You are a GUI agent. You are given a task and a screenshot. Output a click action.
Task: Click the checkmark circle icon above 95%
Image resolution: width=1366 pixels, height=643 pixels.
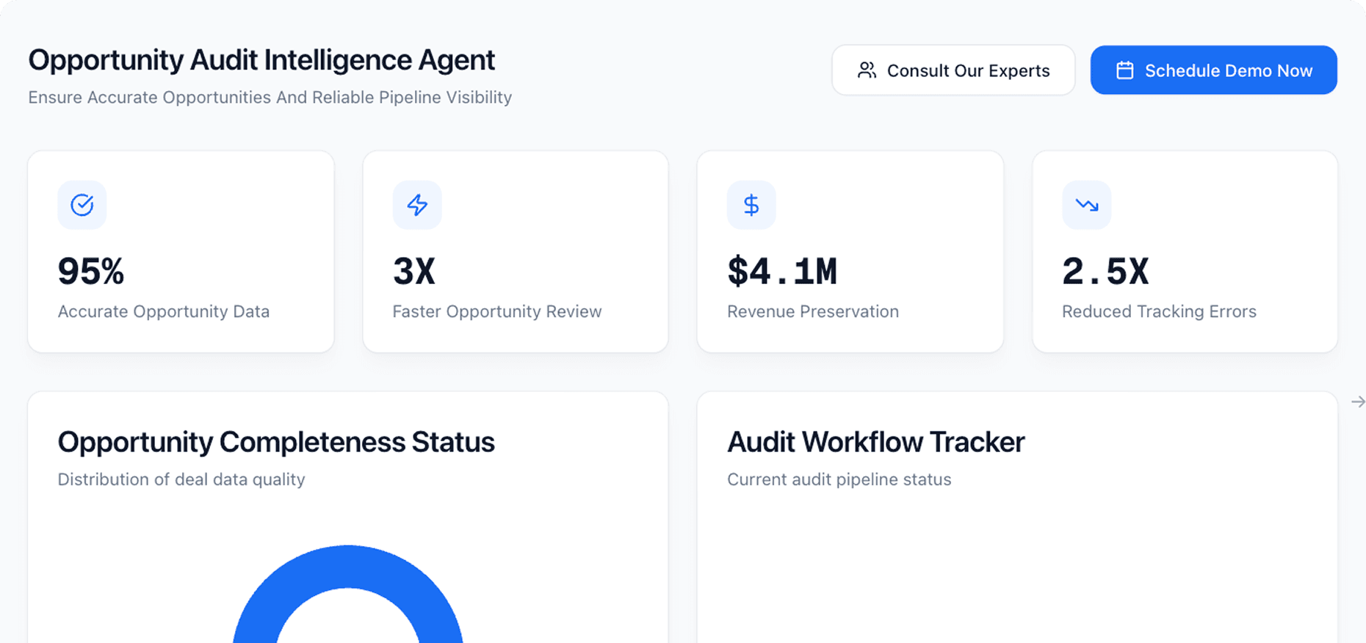point(82,205)
